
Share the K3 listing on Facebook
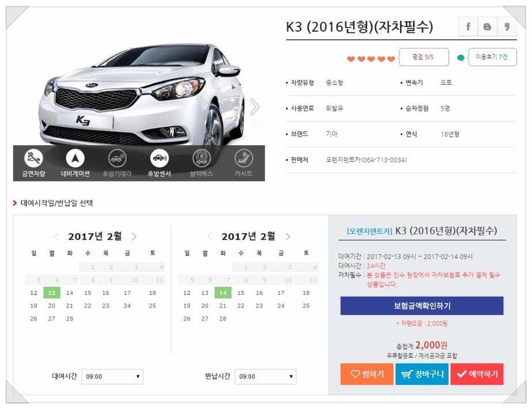[468, 26]
